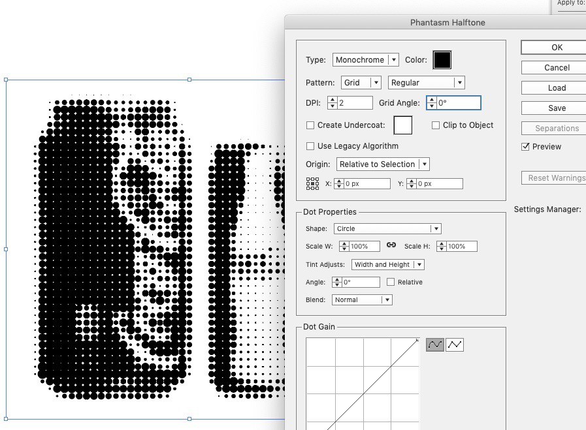The width and height of the screenshot is (586, 430).
Task: Click the origin reference point grid icon
Action: click(312, 183)
